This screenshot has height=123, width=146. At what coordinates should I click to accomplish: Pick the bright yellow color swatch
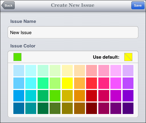(x=67, y=83)
